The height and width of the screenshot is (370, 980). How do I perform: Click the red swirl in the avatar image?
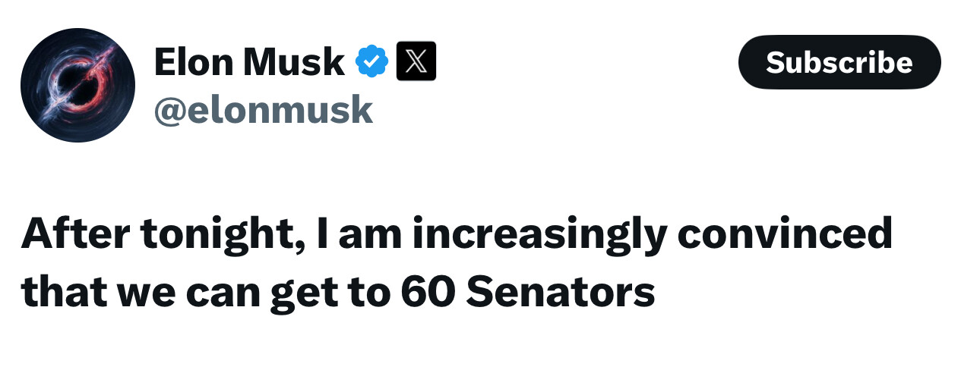95,76
